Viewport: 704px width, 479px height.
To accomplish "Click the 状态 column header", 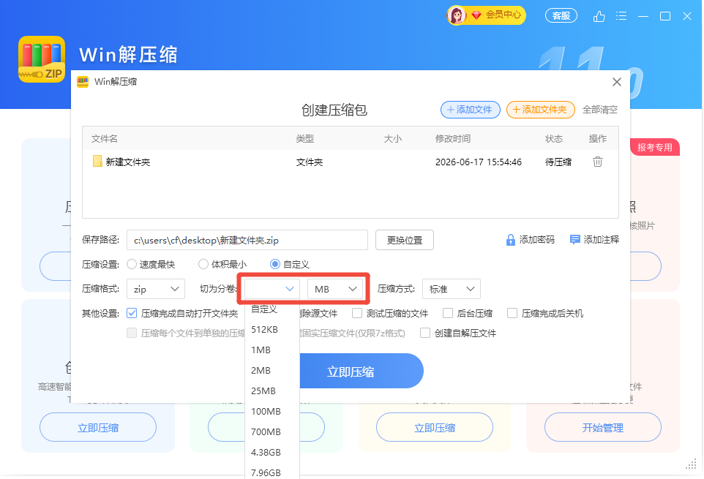I will (553, 139).
